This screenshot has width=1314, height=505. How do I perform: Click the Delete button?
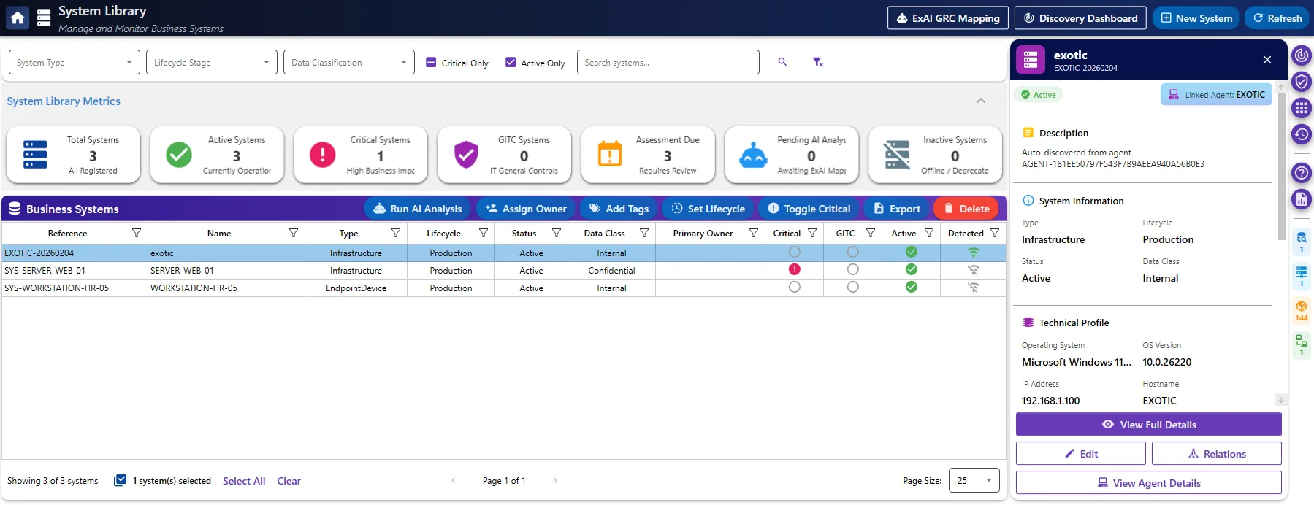click(966, 209)
